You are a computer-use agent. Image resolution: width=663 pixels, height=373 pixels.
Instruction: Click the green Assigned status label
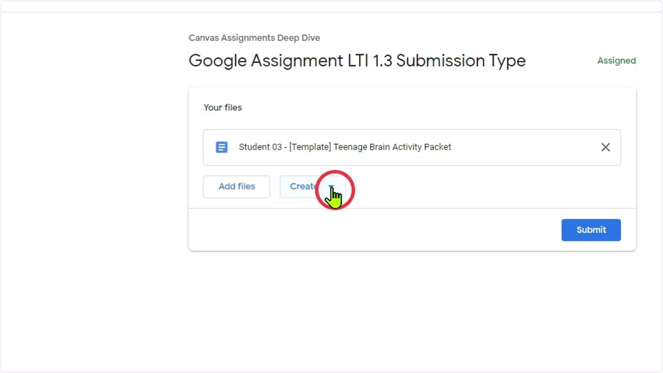pyautogui.click(x=617, y=61)
